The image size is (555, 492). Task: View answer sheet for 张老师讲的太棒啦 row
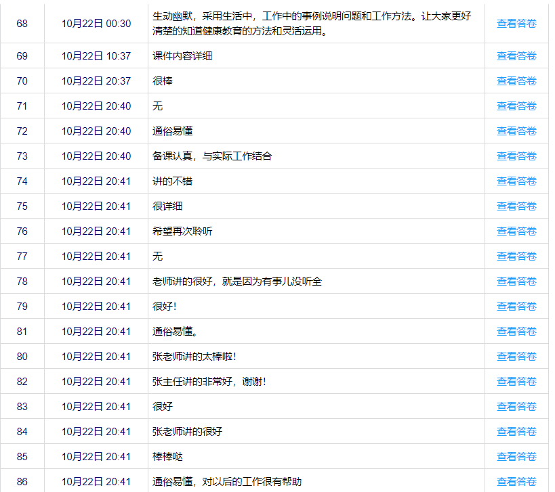(x=516, y=357)
